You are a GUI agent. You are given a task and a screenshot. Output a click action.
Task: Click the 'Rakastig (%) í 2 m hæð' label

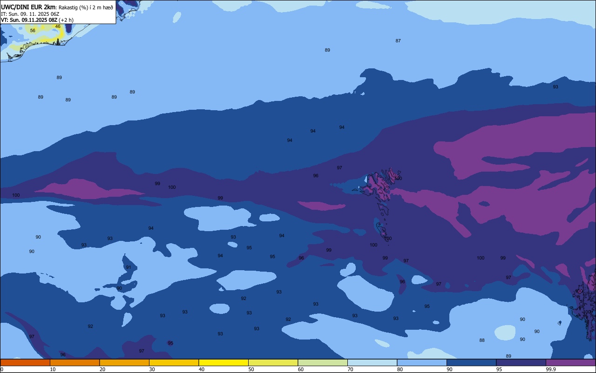[x=86, y=7]
